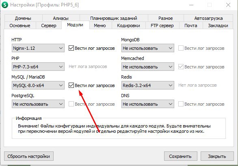Toggle Memcached request logging checkbox
The width and height of the screenshot is (238, 166).
(x=181, y=67)
